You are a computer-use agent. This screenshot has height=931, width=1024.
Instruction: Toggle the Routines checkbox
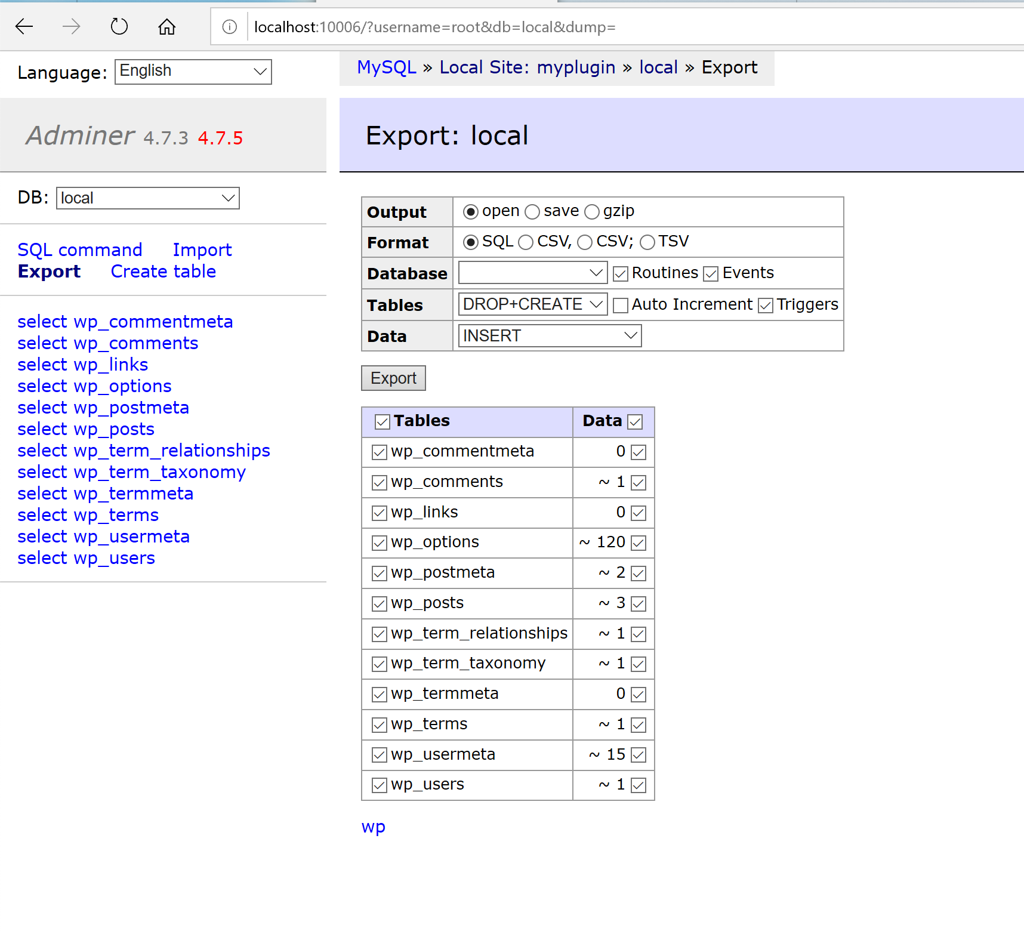[x=621, y=274]
